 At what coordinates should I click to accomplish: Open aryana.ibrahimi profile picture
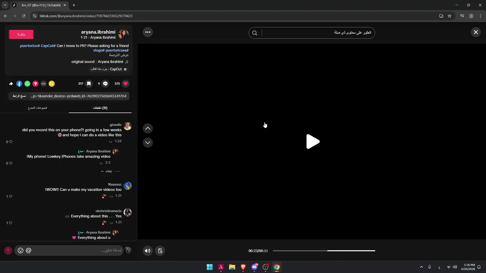(x=123, y=34)
